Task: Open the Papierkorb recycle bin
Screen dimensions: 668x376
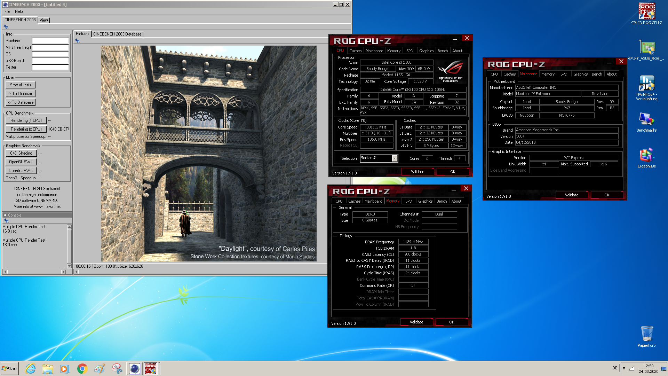Action: tap(646, 336)
